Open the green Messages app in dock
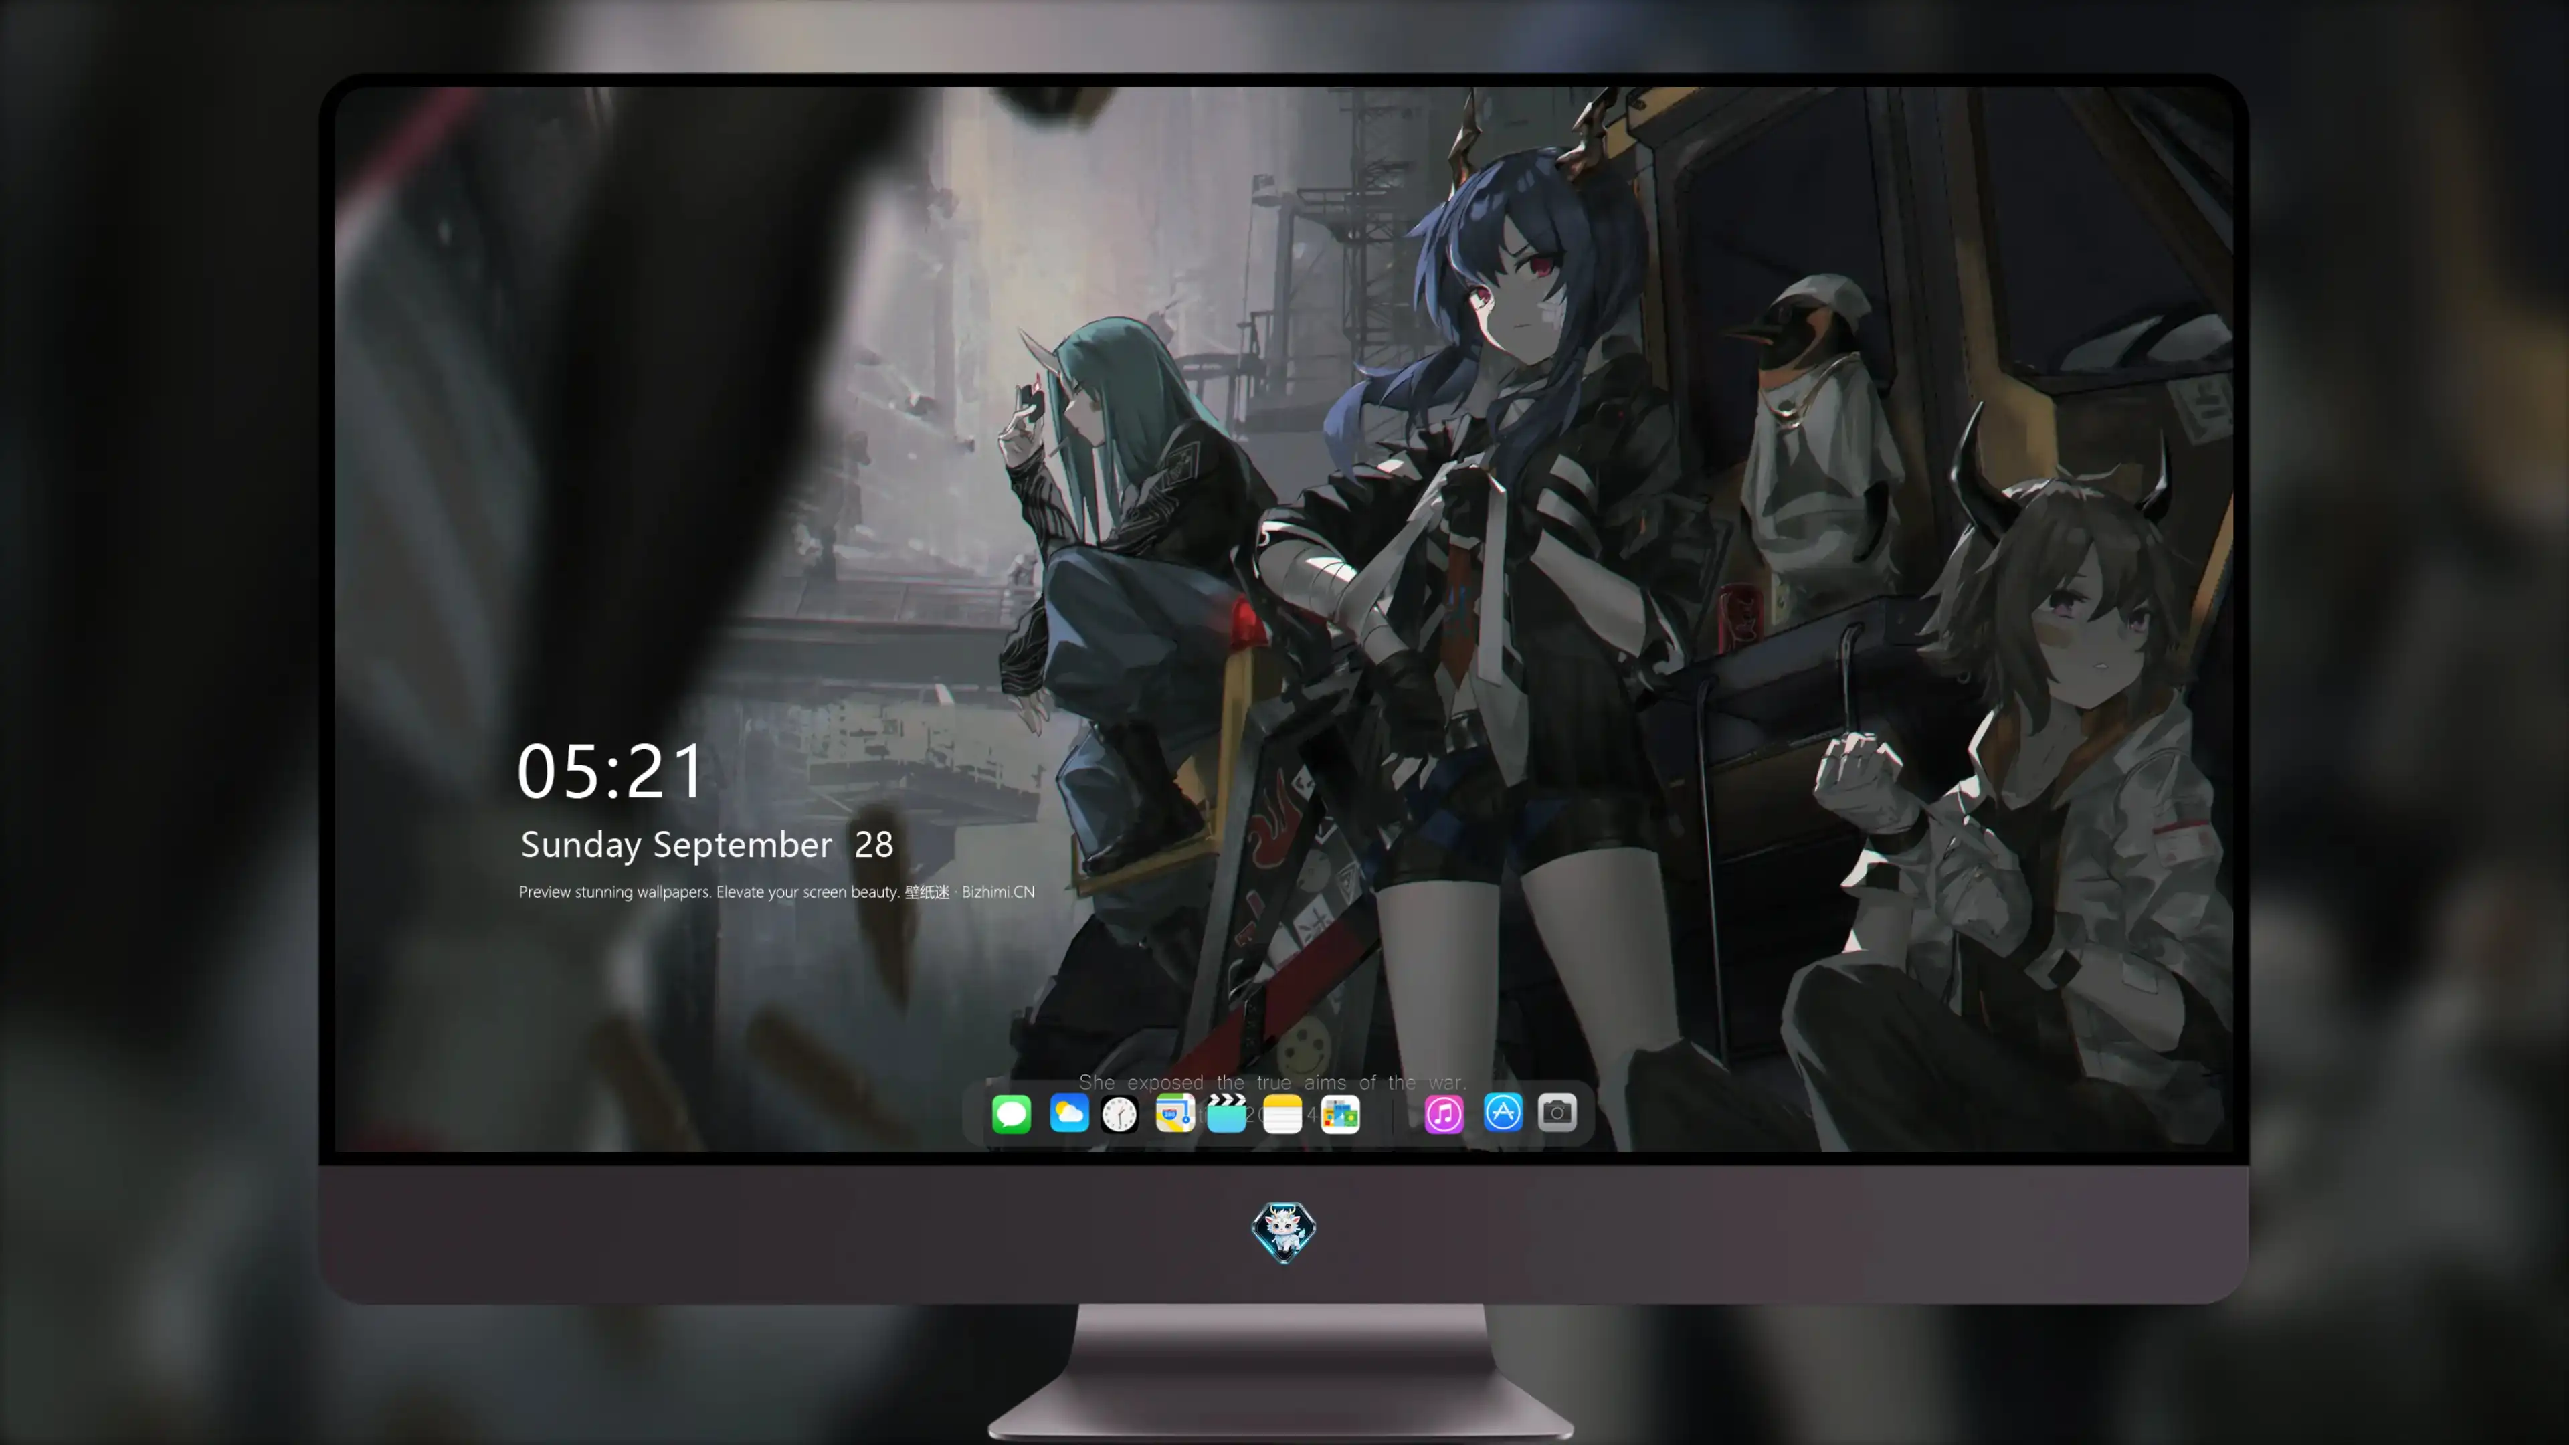2569x1445 pixels. 1012,1114
